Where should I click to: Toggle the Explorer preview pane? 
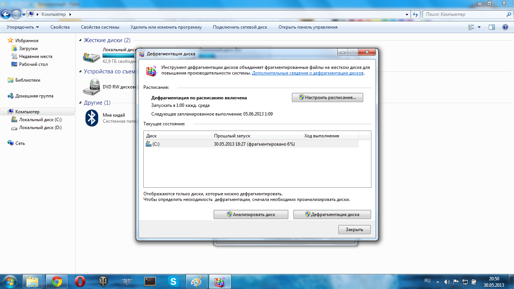click(491, 27)
